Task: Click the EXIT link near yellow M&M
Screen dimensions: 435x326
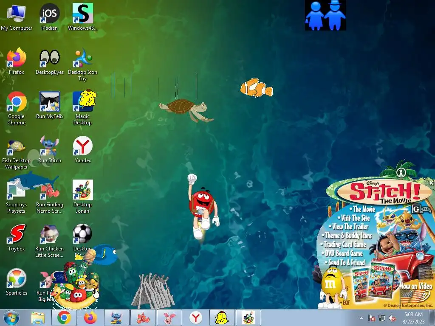Action: 346,302
